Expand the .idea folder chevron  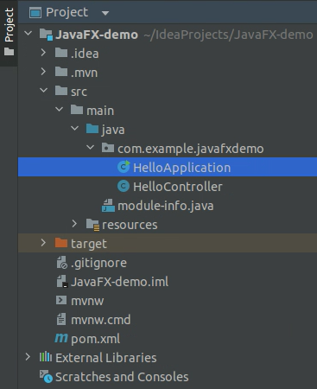tap(43, 52)
